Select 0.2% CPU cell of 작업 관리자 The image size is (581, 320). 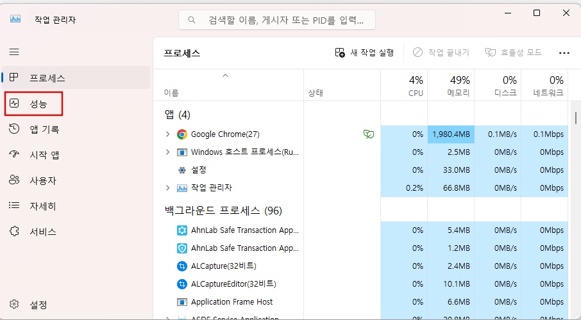[x=404, y=188]
